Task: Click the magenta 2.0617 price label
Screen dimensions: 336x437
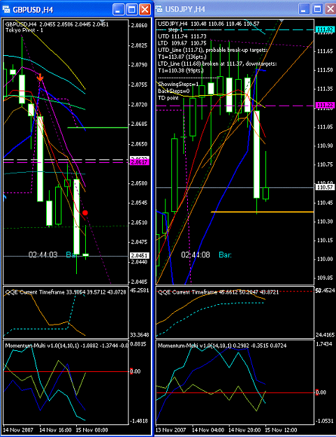Action: click(140, 162)
